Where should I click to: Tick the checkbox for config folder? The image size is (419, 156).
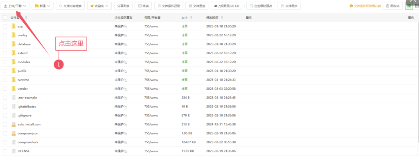[x=5, y=35]
